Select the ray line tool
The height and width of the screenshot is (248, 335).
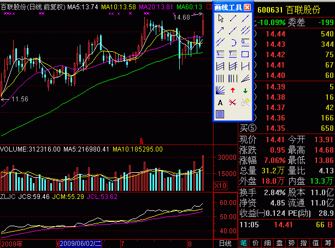[233, 31]
